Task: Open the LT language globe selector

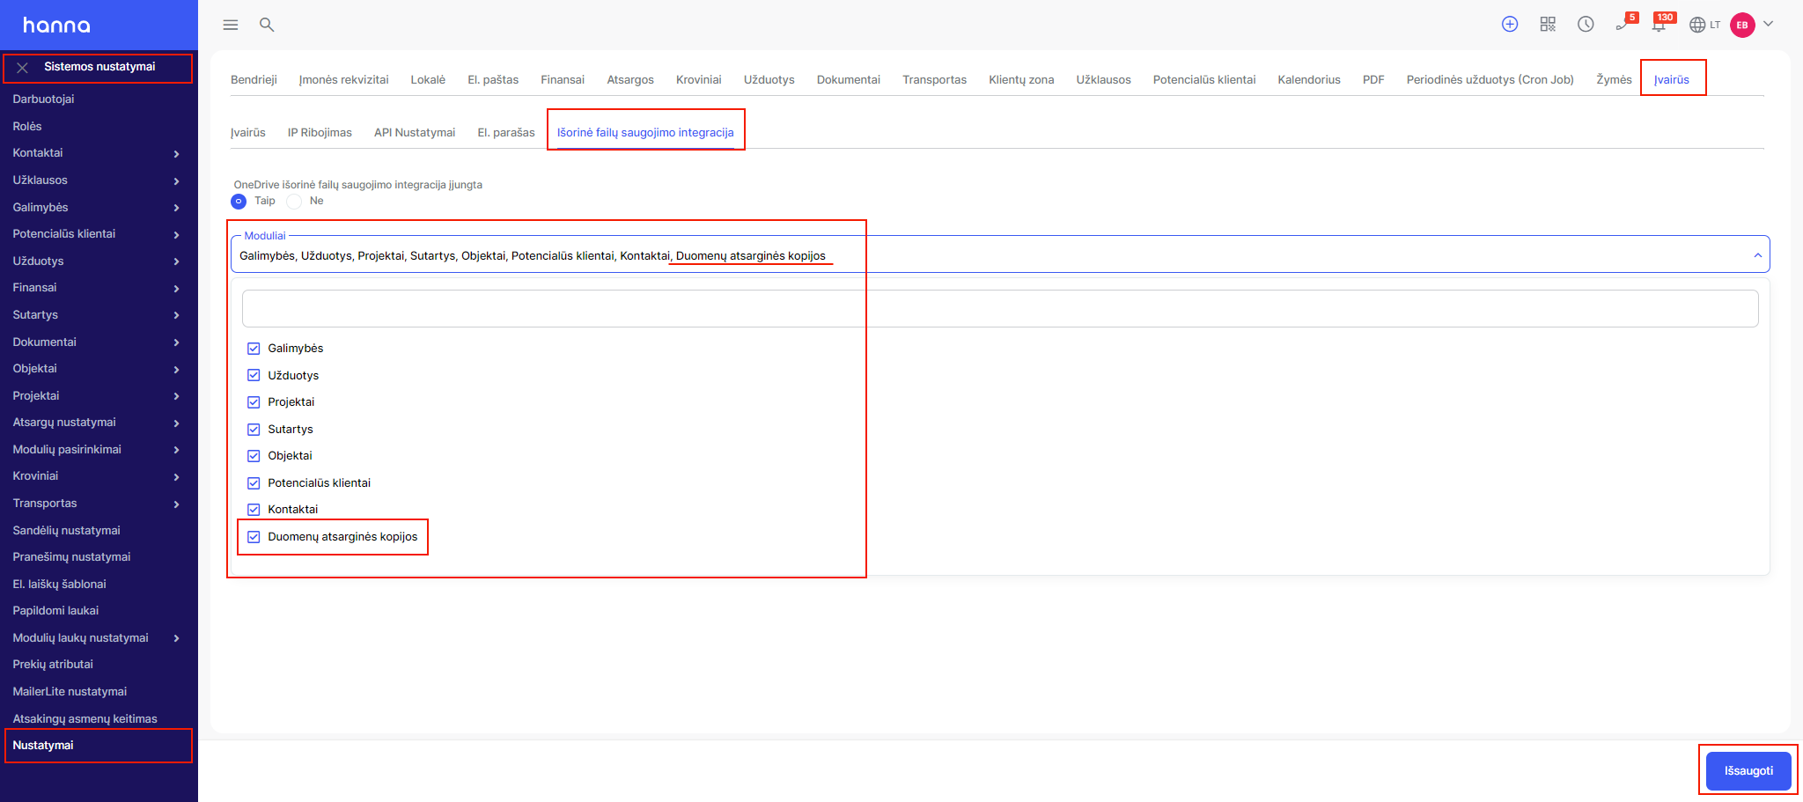Action: coord(1704,25)
